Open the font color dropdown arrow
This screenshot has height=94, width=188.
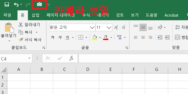(111, 38)
